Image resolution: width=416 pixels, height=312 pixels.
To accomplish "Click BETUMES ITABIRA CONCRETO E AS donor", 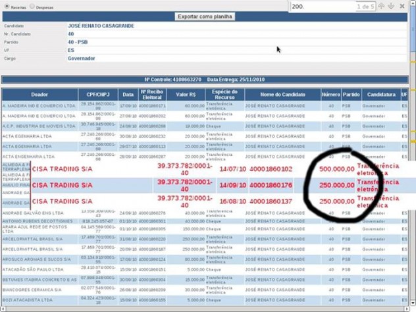I will point(39,280).
